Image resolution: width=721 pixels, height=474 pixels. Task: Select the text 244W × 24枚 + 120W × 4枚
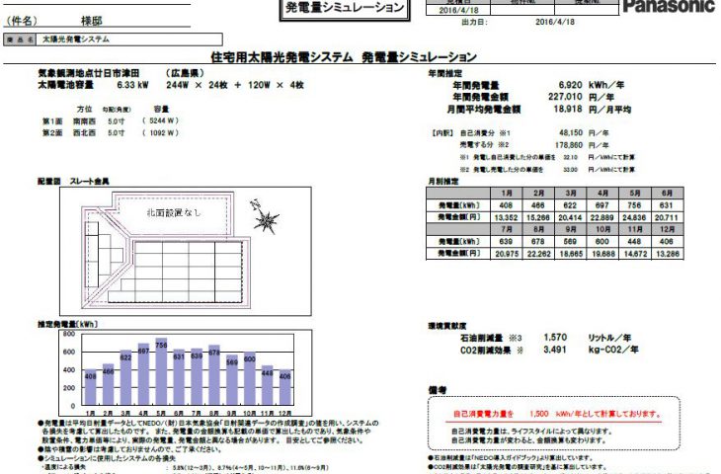(x=235, y=85)
